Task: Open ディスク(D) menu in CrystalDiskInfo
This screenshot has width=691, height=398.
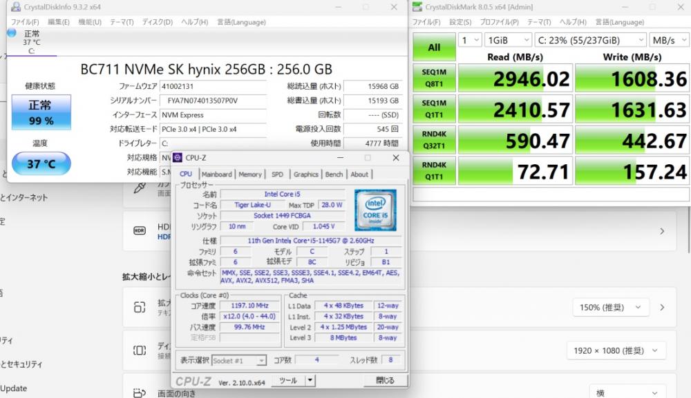Action: 158,22
